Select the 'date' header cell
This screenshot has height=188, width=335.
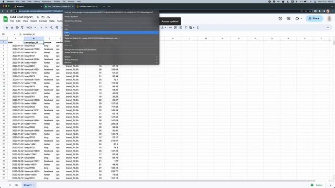click(16, 42)
